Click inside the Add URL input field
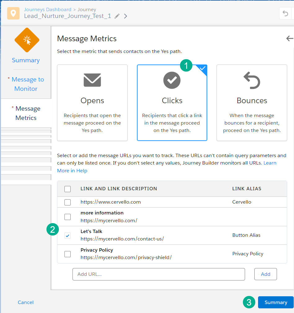294x313 pixels. click(159, 274)
